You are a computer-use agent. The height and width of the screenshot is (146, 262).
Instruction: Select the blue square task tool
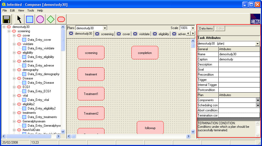[30, 19]
